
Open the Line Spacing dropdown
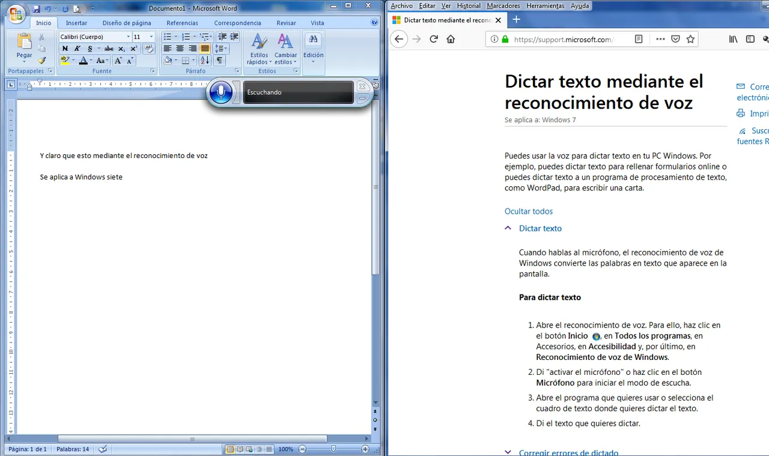[x=220, y=49]
